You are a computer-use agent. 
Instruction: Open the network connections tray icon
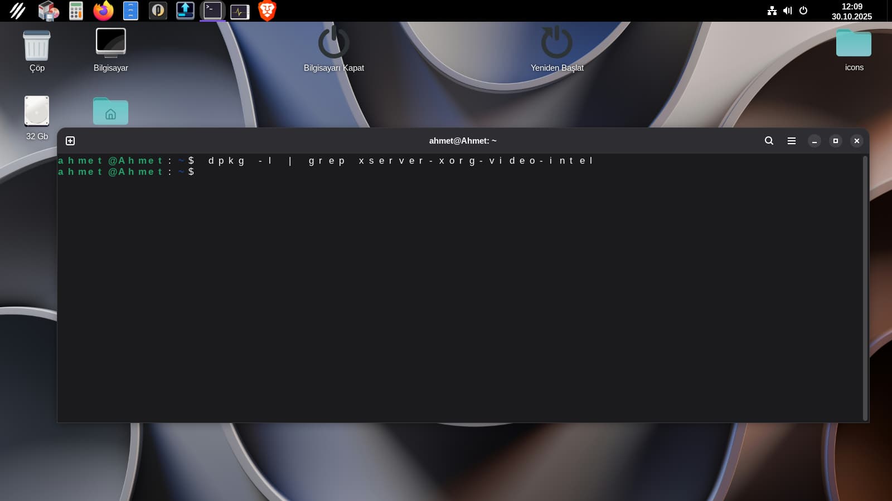point(772,11)
